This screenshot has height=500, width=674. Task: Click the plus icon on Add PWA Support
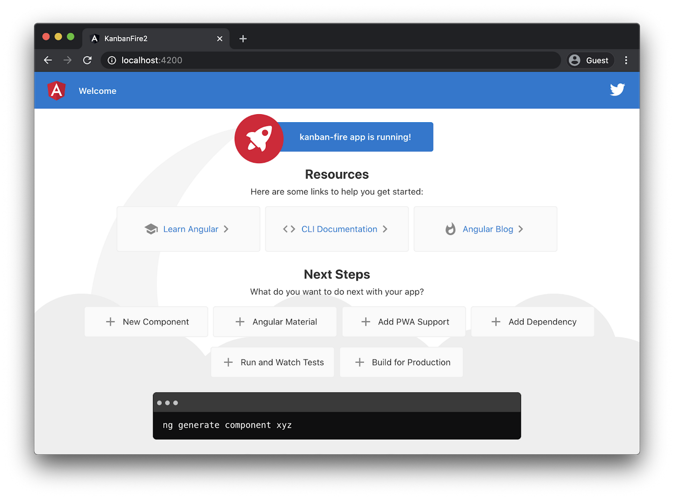[x=366, y=322]
